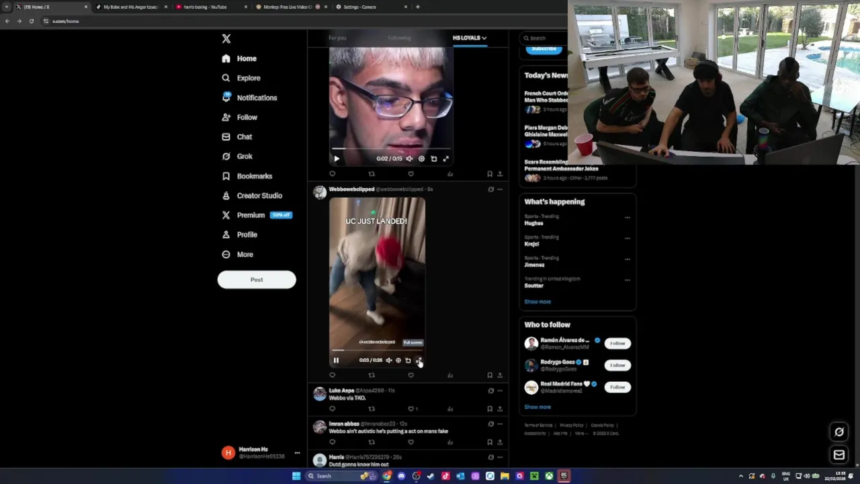Switch to the For you tab
This screenshot has width=860, height=484.
337,38
